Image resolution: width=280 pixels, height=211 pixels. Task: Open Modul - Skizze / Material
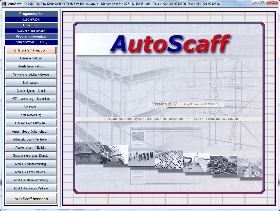[x=31, y=172]
